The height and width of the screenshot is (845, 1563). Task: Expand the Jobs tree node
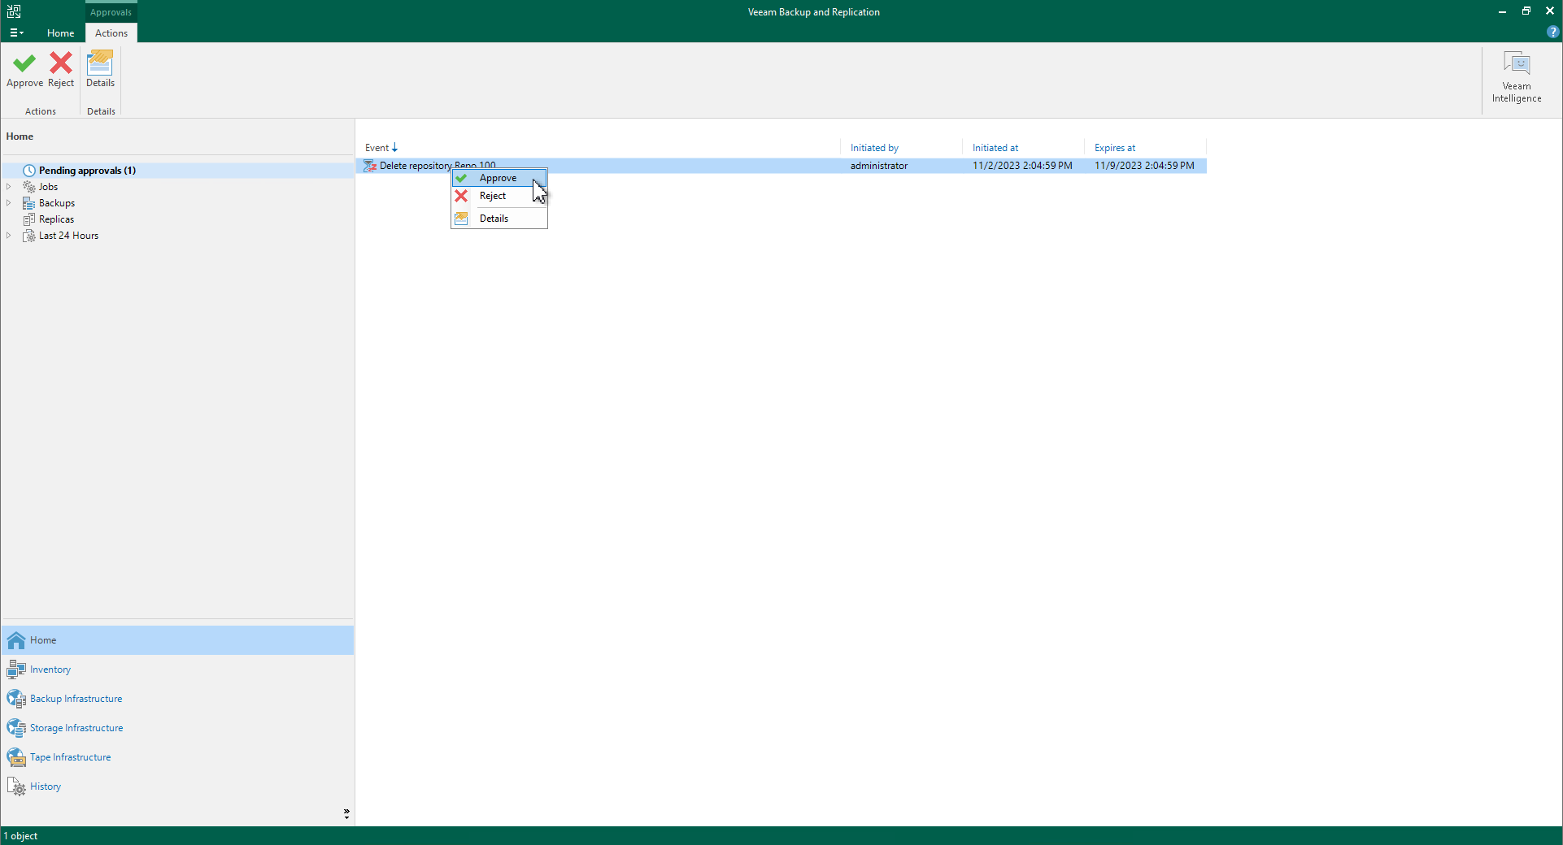[x=9, y=187]
